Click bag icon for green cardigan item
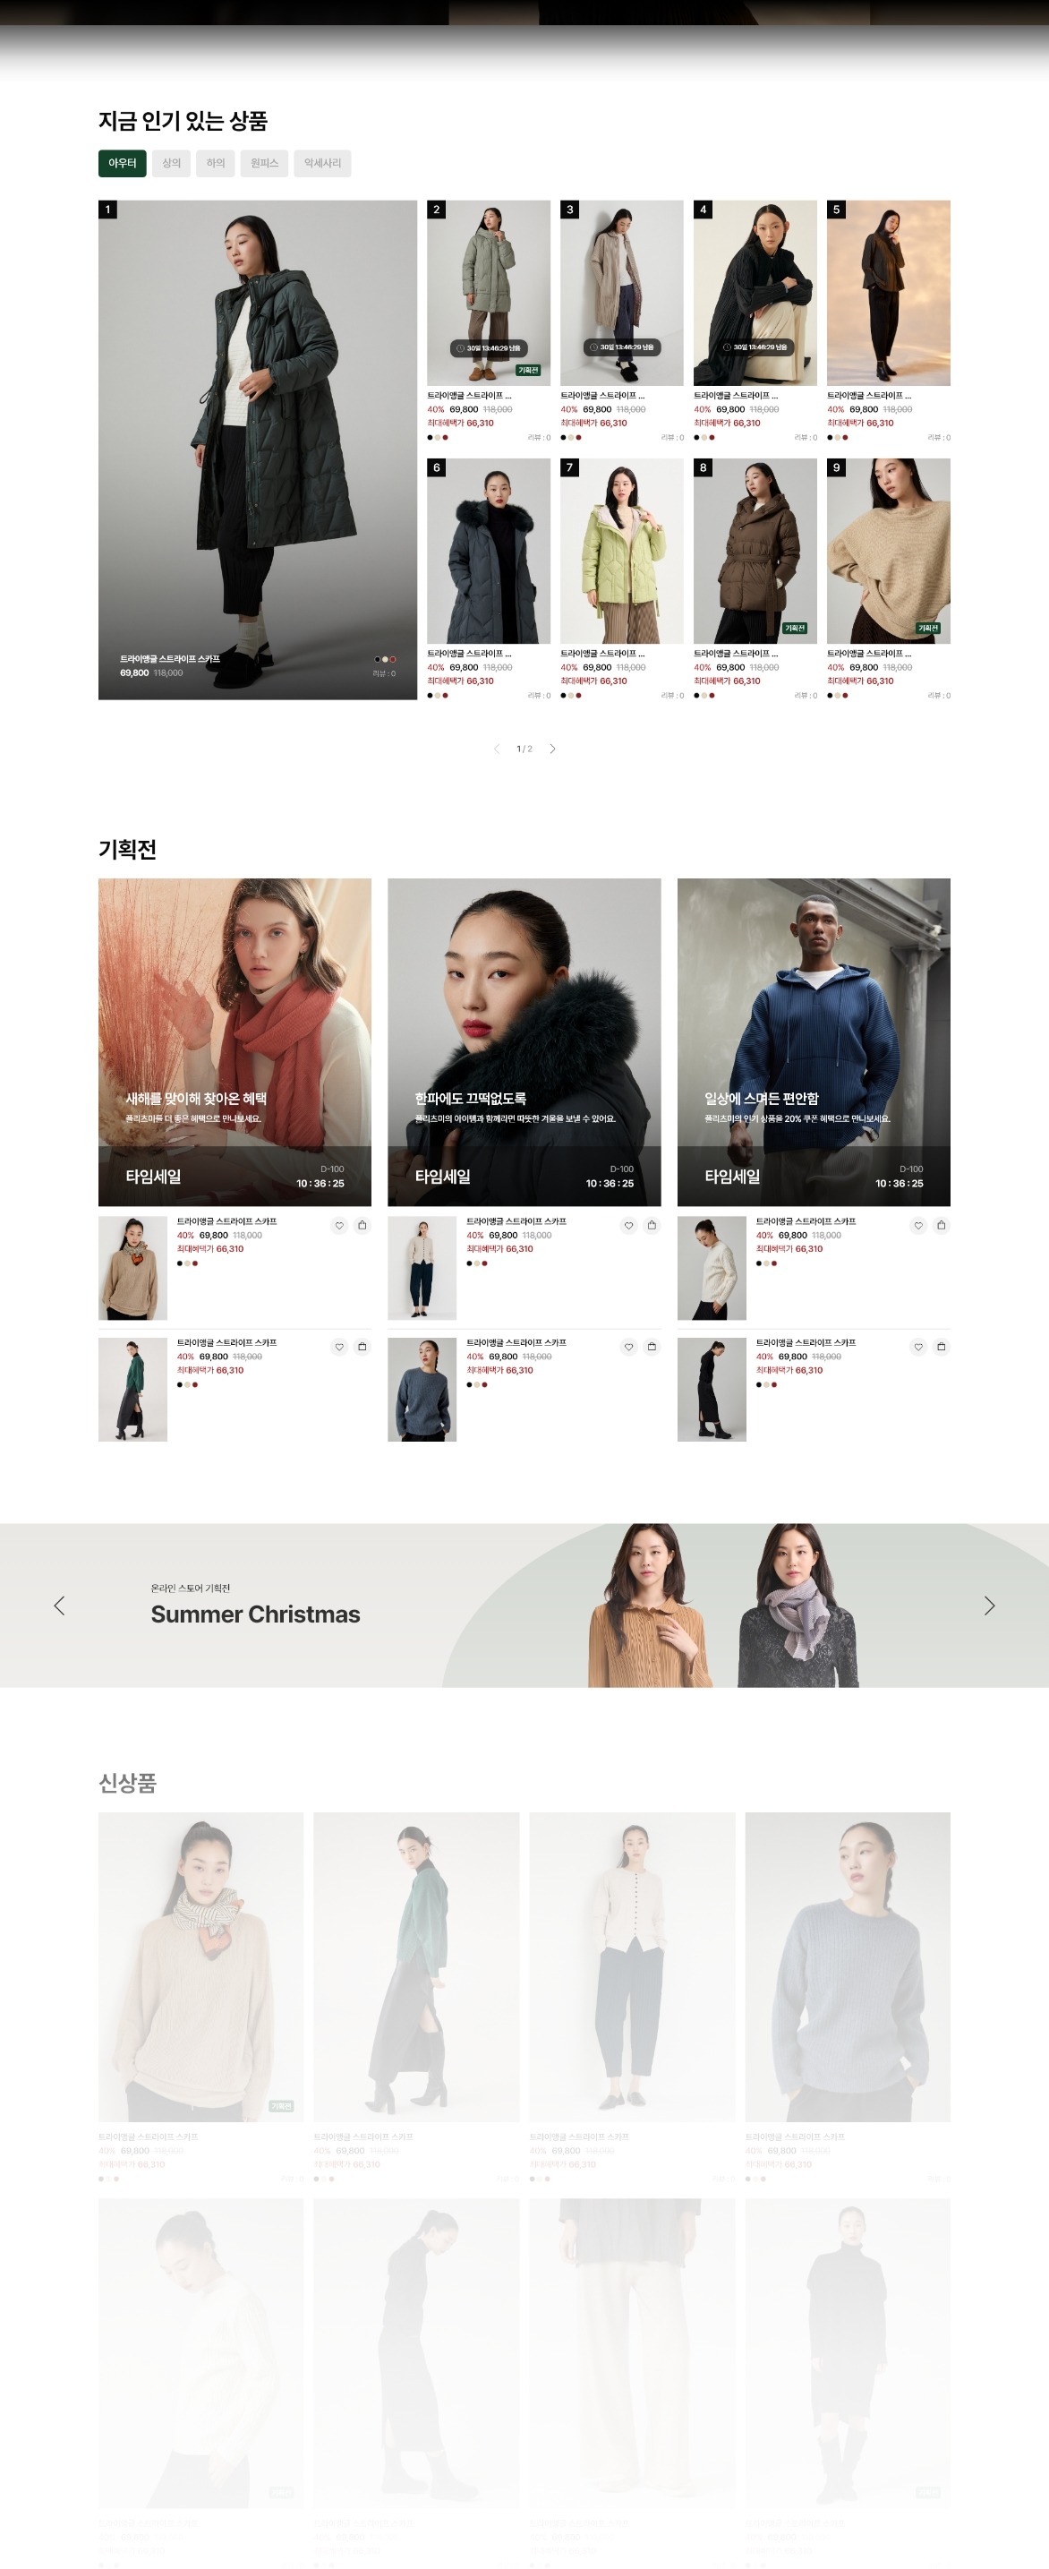1049x2569 pixels. (362, 1348)
